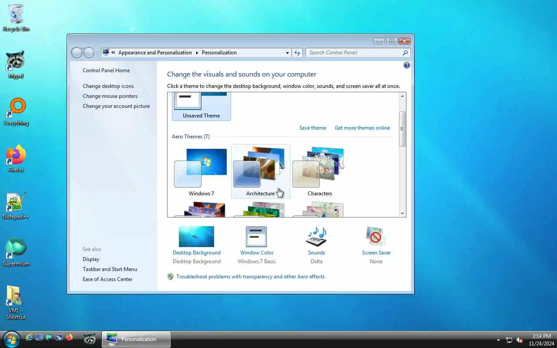Open the address bar history dropdown arrow
557x348 pixels.
287,53
